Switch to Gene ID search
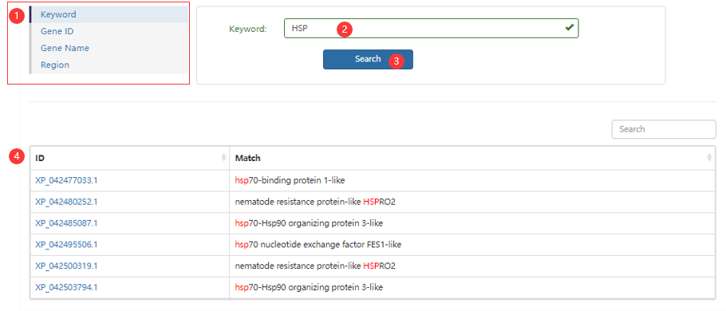Screen dimensions: 726x311 pos(109,31)
